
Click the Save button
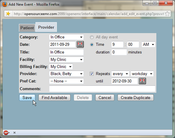[x=27, y=97]
